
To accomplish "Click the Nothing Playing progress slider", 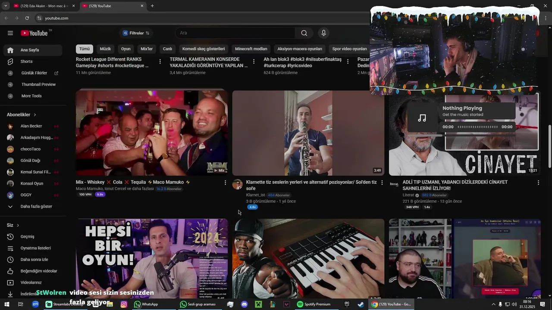I will (478, 127).
